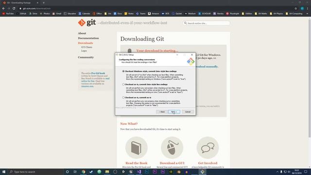
Task: Open the Drive bookmark
Action: tap(33, 14)
